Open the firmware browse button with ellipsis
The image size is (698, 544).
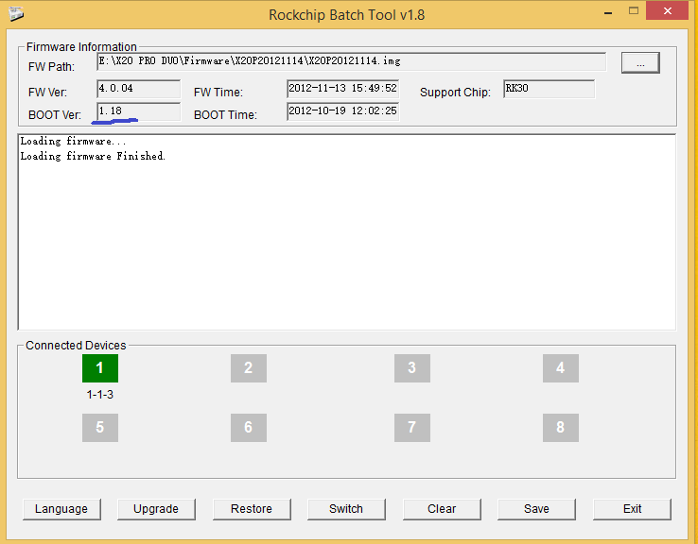(640, 62)
